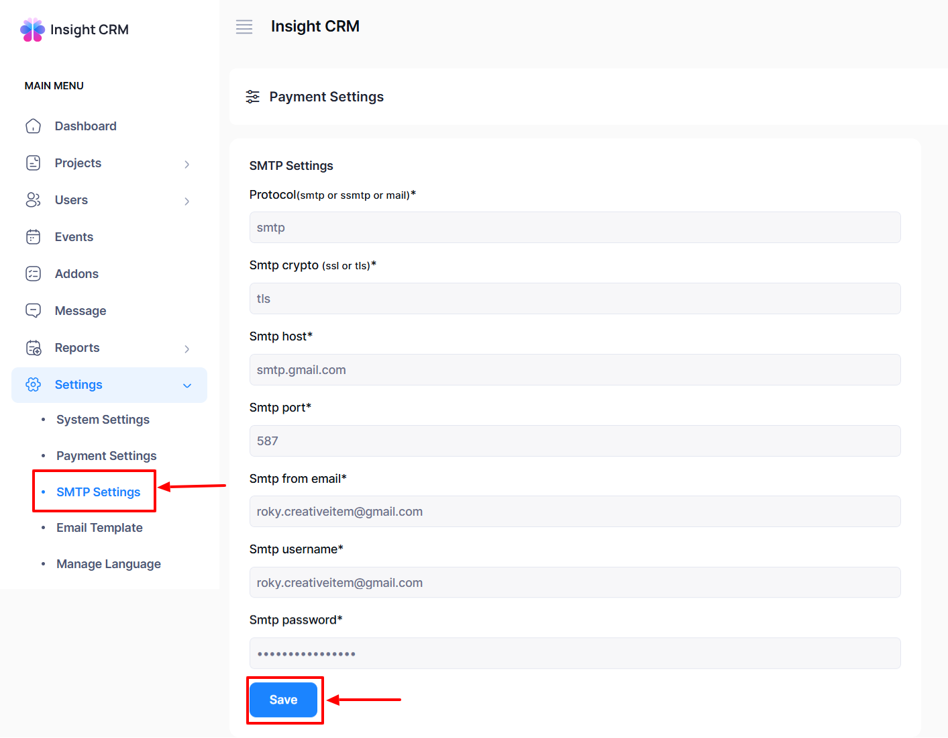Click the Reports calendar icon
Image resolution: width=948 pixels, height=738 pixels.
pyautogui.click(x=33, y=348)
